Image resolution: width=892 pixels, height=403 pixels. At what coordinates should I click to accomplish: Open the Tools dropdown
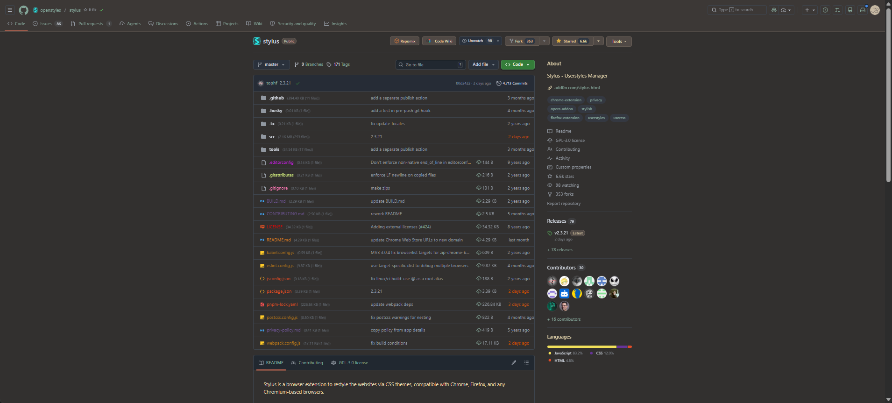(x=619, y=42)
